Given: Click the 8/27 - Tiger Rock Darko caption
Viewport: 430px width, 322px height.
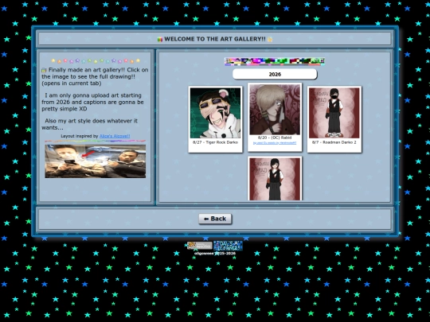Looking at the screenshot, I should point(215,142).
